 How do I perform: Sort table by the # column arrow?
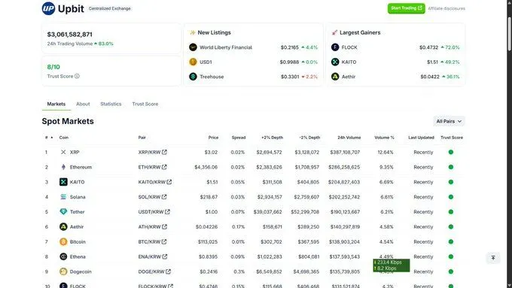pos(52,138)
